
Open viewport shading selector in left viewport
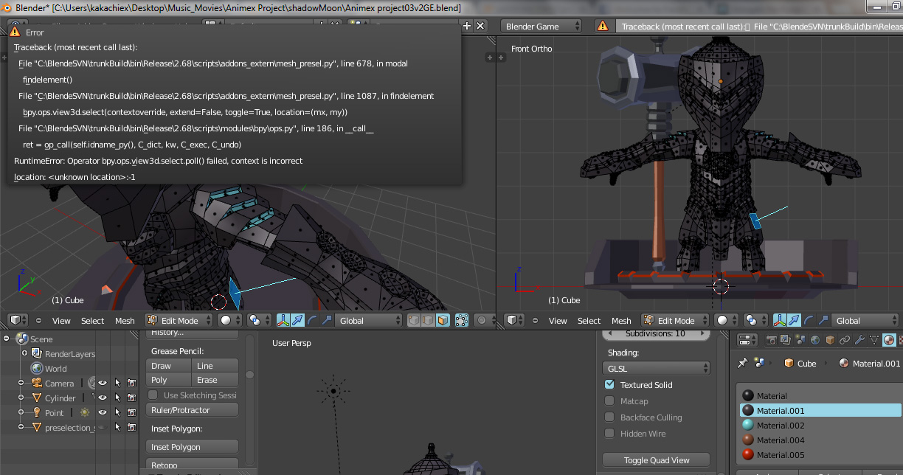(231, 320)
